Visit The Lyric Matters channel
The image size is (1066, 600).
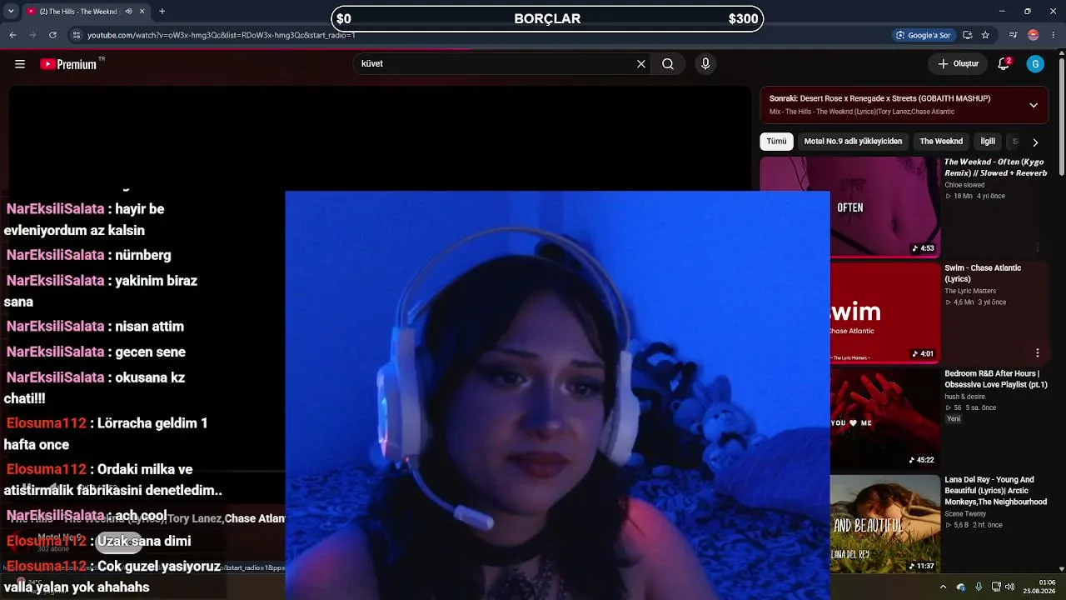tap(970, 291)
